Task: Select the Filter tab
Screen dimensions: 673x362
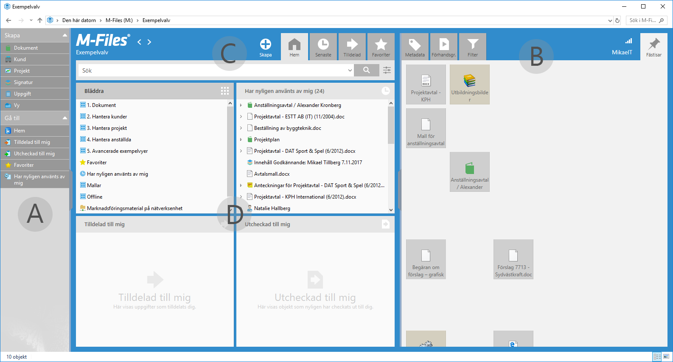Action: pos(473,47)
